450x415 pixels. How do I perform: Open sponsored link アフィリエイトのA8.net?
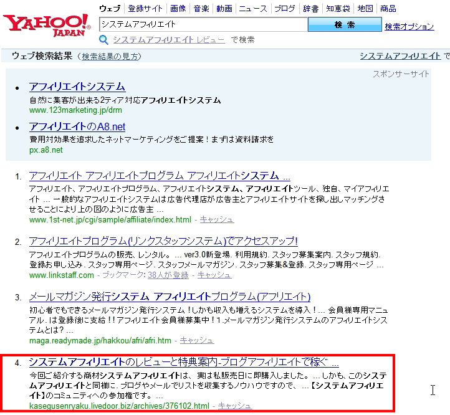(x=77, y=126)
